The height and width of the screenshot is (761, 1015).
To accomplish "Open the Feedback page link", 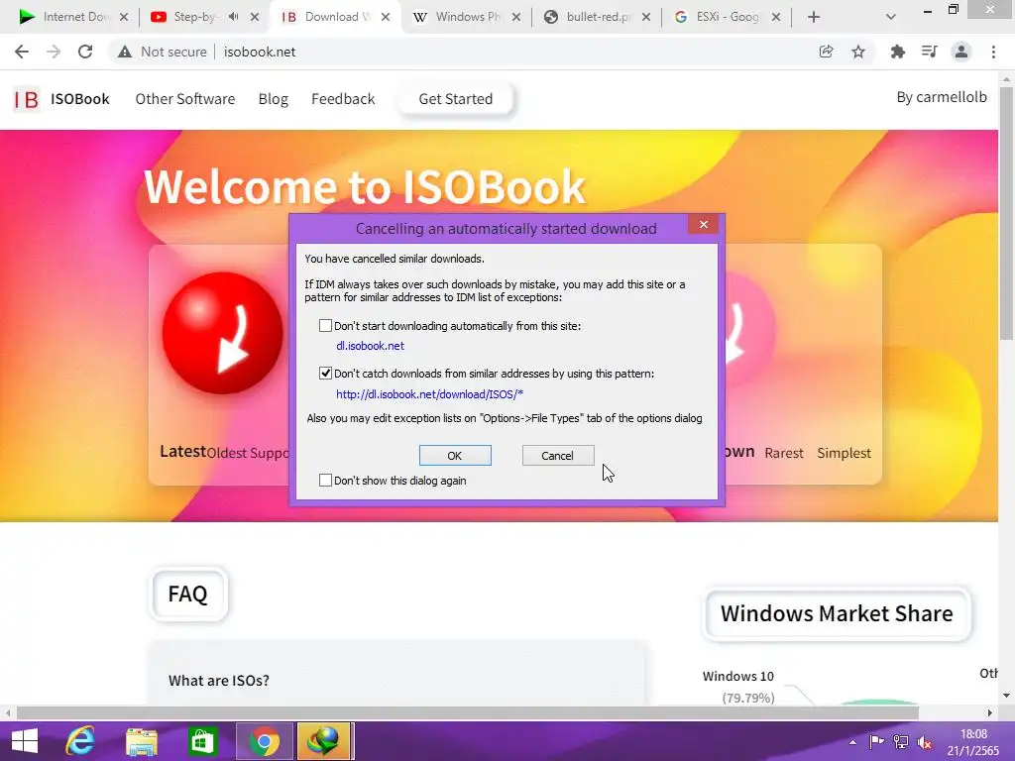I will point(343,99).
